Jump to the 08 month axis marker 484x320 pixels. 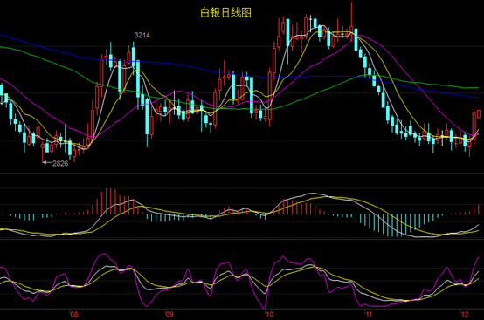point(74,315)
